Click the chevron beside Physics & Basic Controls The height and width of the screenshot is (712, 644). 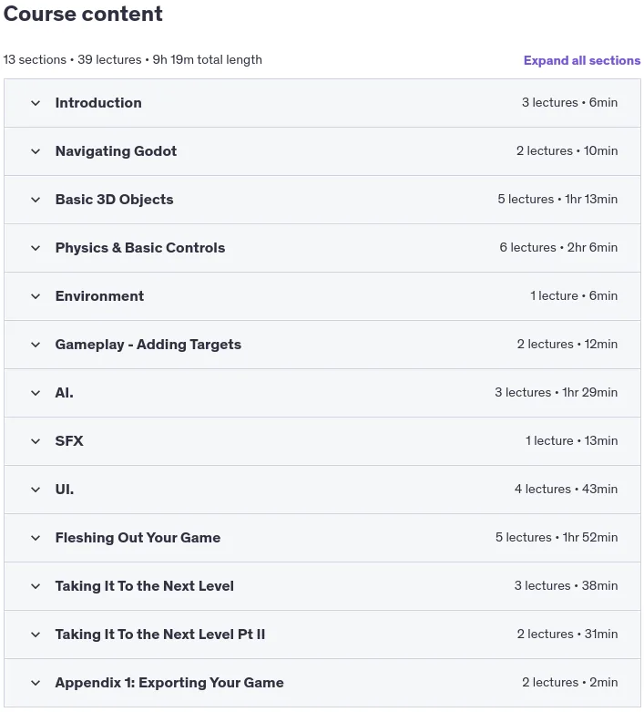click(36, 248)
